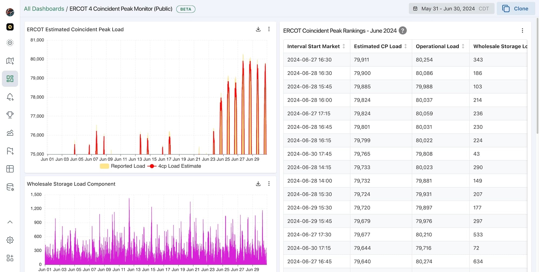Click the dashboard title ERCOT 4 Coincident Peak Monitor

pos(121,9)
